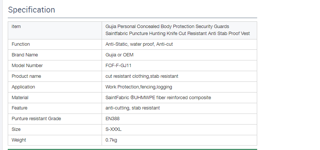Select the S-XXXL size value
Image resolution: width=320 pixels, height=150 pixels.
coord(113,129)
